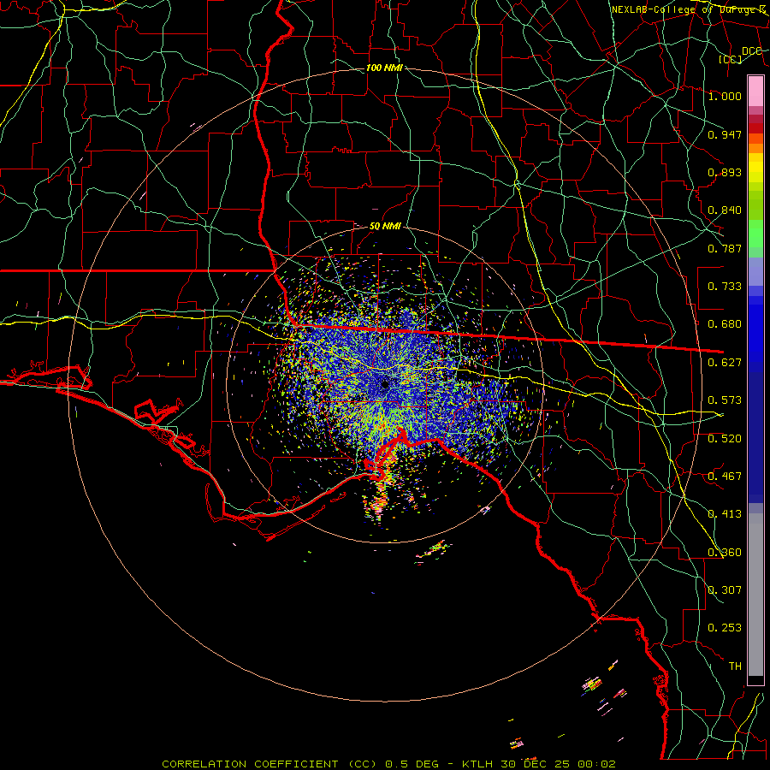Select the 0.467 scale label
This screenshot has width=770, height=770.
pyautogui.click(x=725, y=477)
